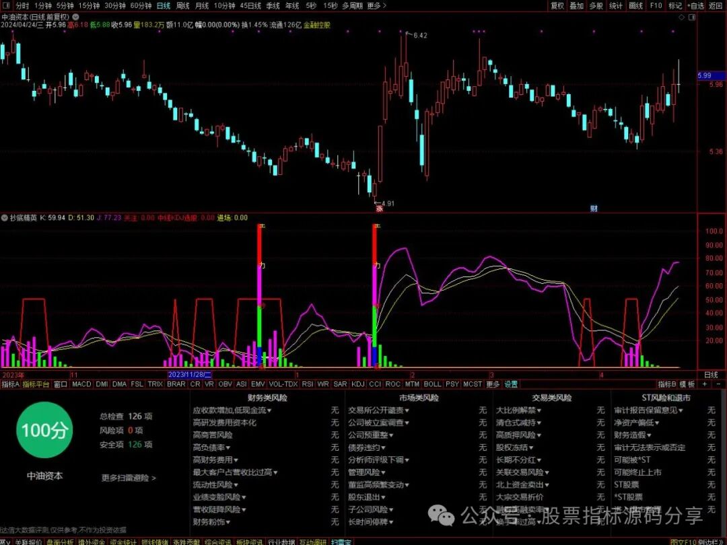Open the 更多扫雷避险 link
727x545 pixels.
[129, 478]
